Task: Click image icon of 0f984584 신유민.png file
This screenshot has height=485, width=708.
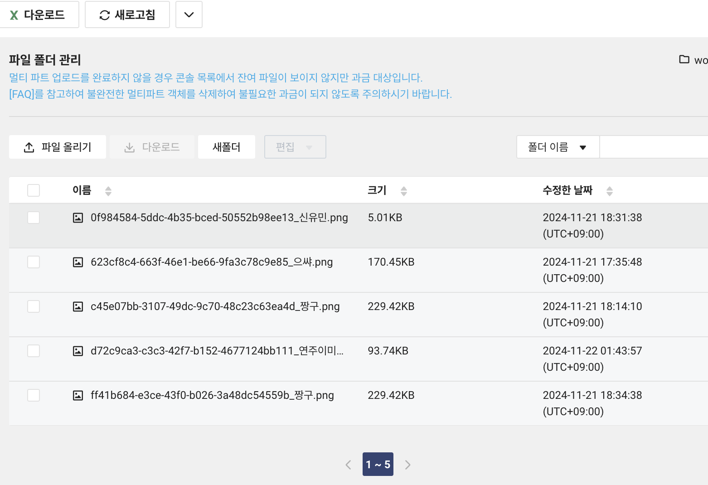Action: [x=78, y=218]
